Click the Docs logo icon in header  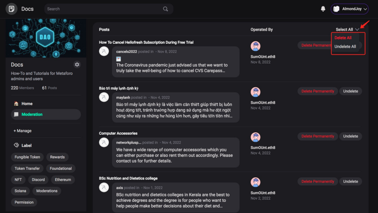tap(12, 9)
